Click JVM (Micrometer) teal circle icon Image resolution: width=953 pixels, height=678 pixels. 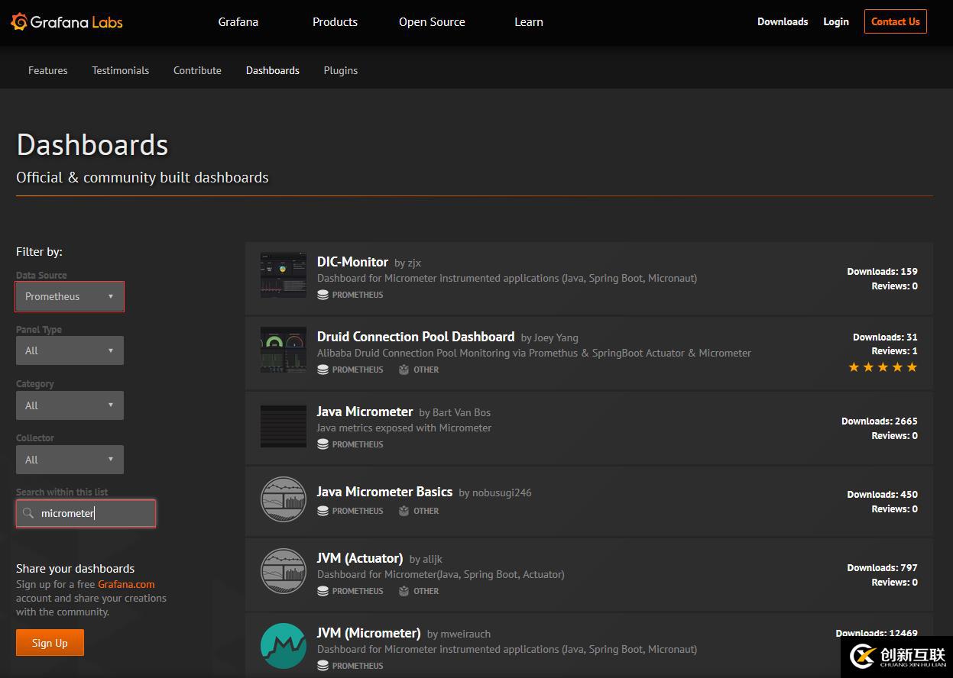[x=283, y=646]
